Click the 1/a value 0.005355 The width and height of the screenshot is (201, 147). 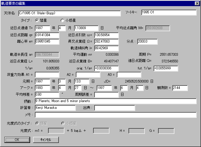(x=53, y=68)
